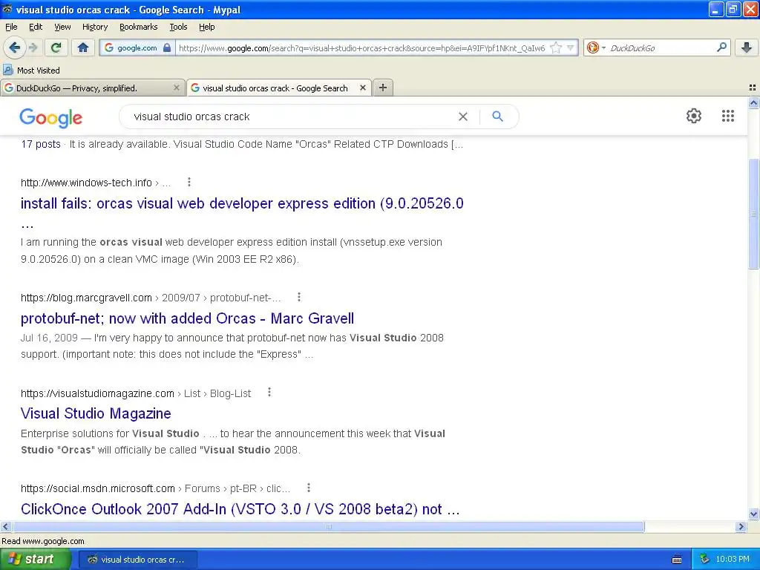760x570 pixels.
Task: Click the padlock site security icon
Action: (167, 47)
